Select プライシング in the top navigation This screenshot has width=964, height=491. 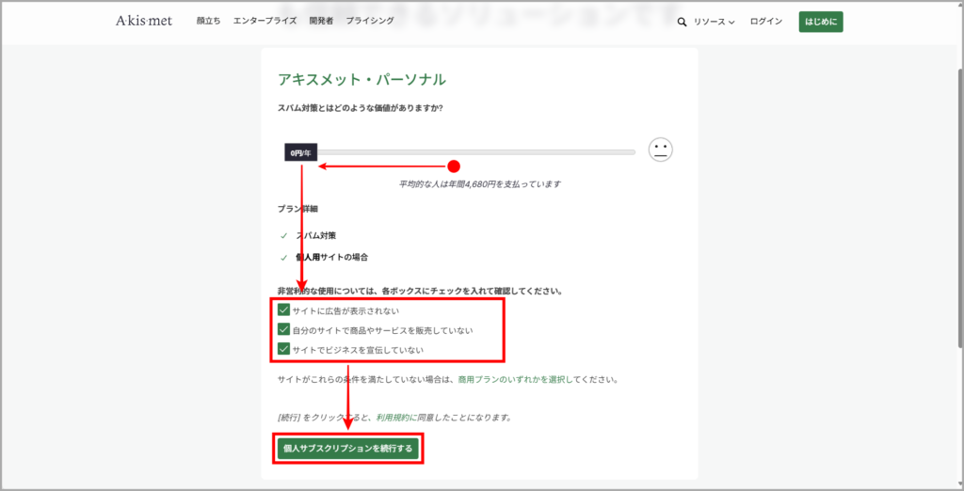click(370, 21)
